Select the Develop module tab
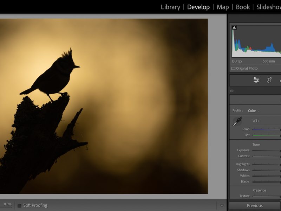281x211 pixels. [x=198, y=7]
